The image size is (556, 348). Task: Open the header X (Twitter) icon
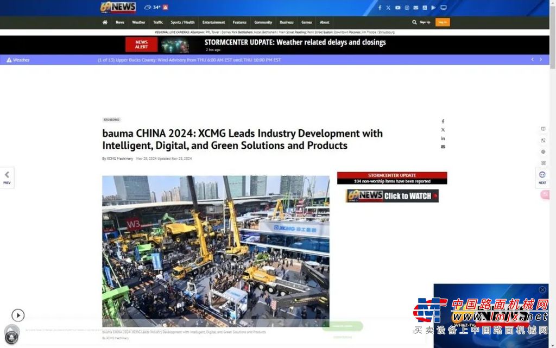388,8
